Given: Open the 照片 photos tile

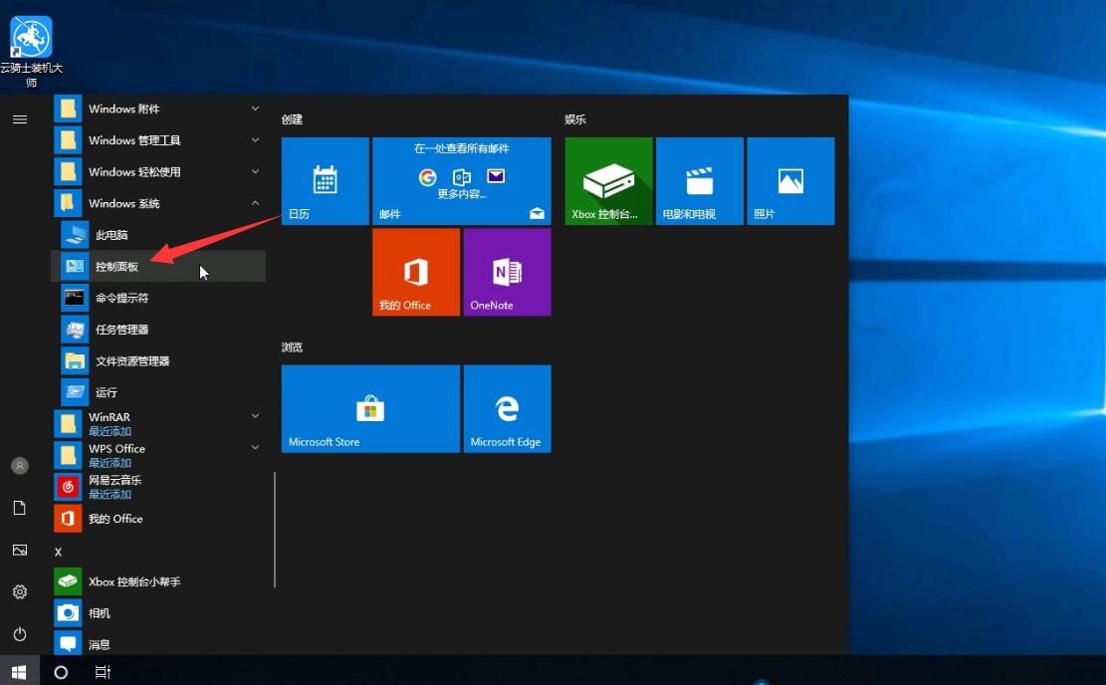Looking at the screenshot, I should [x=790, y=181].
